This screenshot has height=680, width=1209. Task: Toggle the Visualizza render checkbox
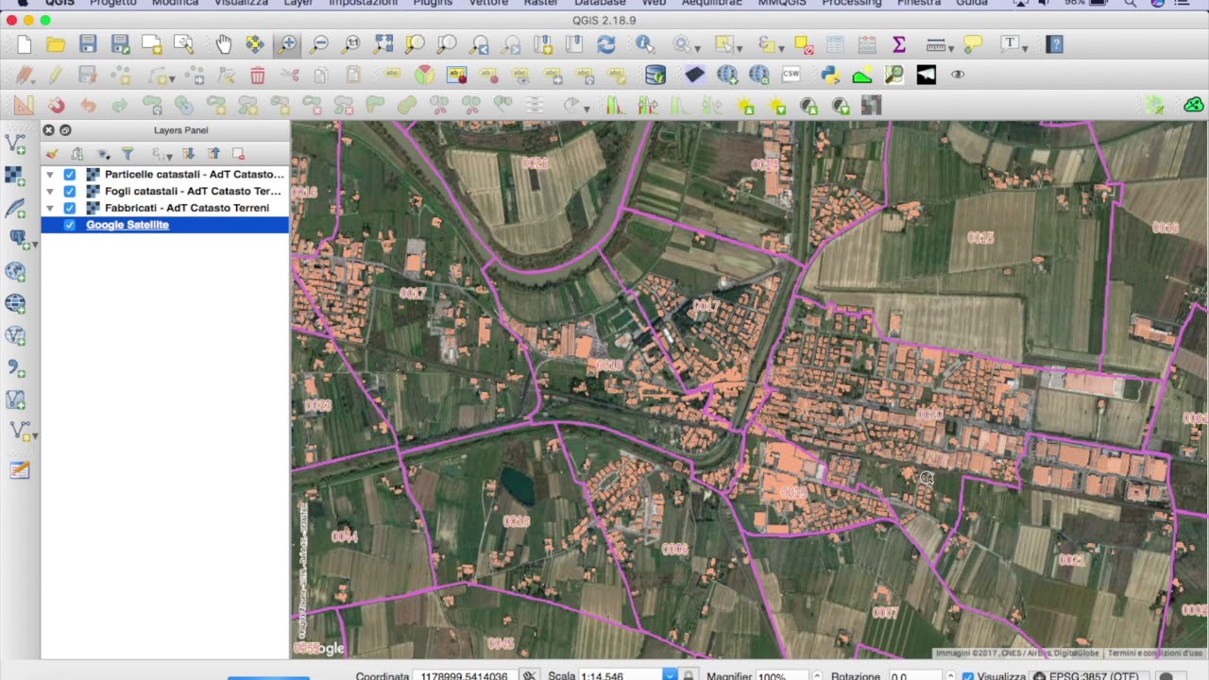tap(967, 676)
